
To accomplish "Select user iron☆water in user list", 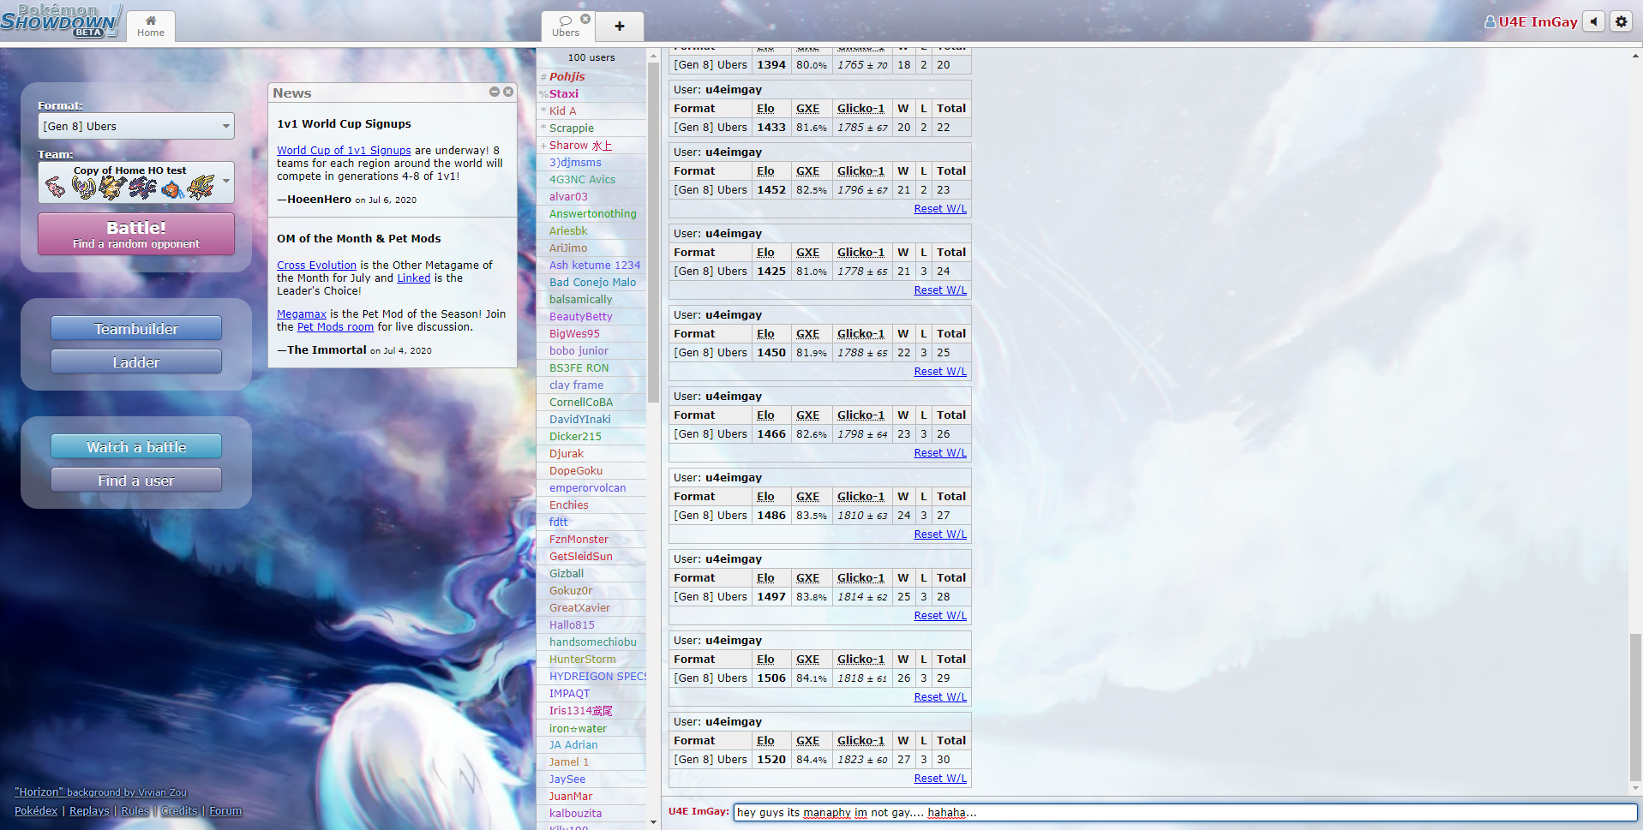I will point(591,728).
